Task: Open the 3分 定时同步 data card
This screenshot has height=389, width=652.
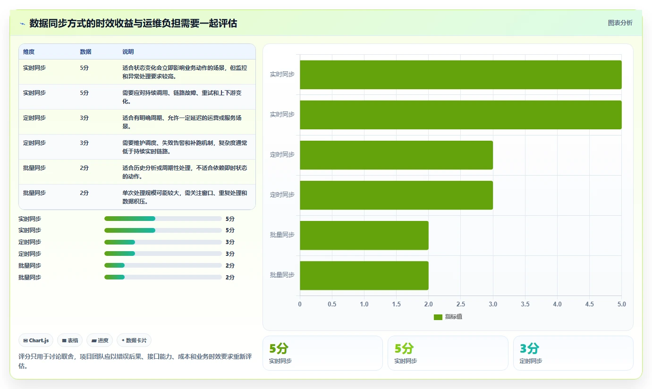Action: coord(573,353)
